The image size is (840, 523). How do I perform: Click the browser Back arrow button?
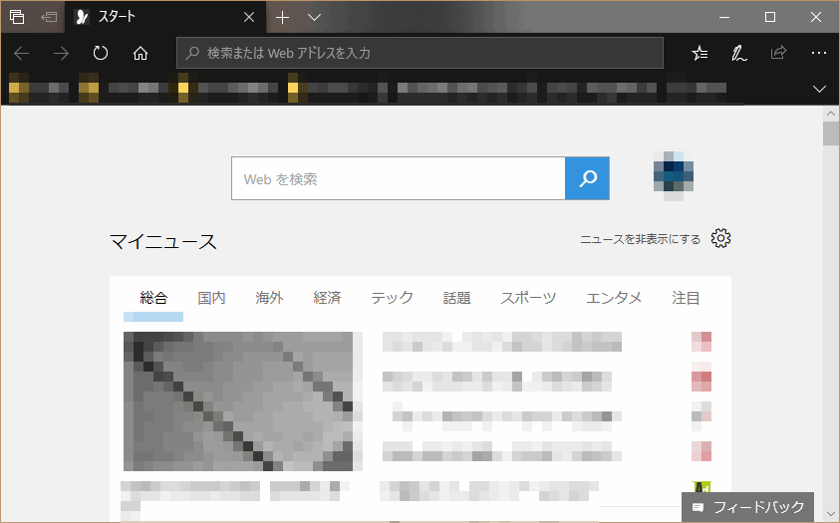click(22, 53)
